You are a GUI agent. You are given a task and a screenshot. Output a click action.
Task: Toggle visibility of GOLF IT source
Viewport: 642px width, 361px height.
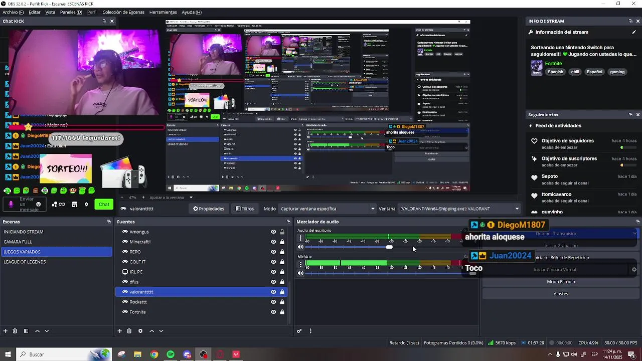pyautogui.click(x=273, y=262)
